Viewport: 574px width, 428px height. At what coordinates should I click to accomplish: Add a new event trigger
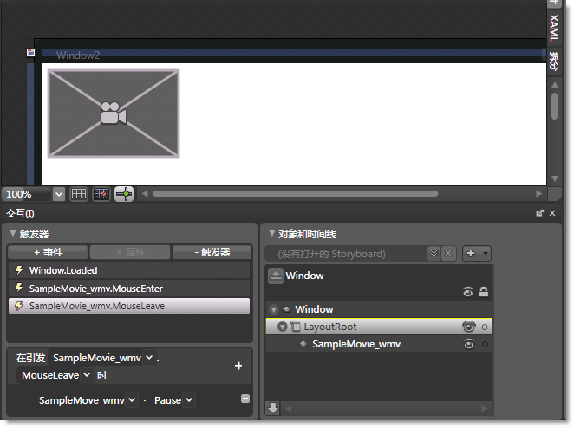pyautogui.click(x=48, y=252)
